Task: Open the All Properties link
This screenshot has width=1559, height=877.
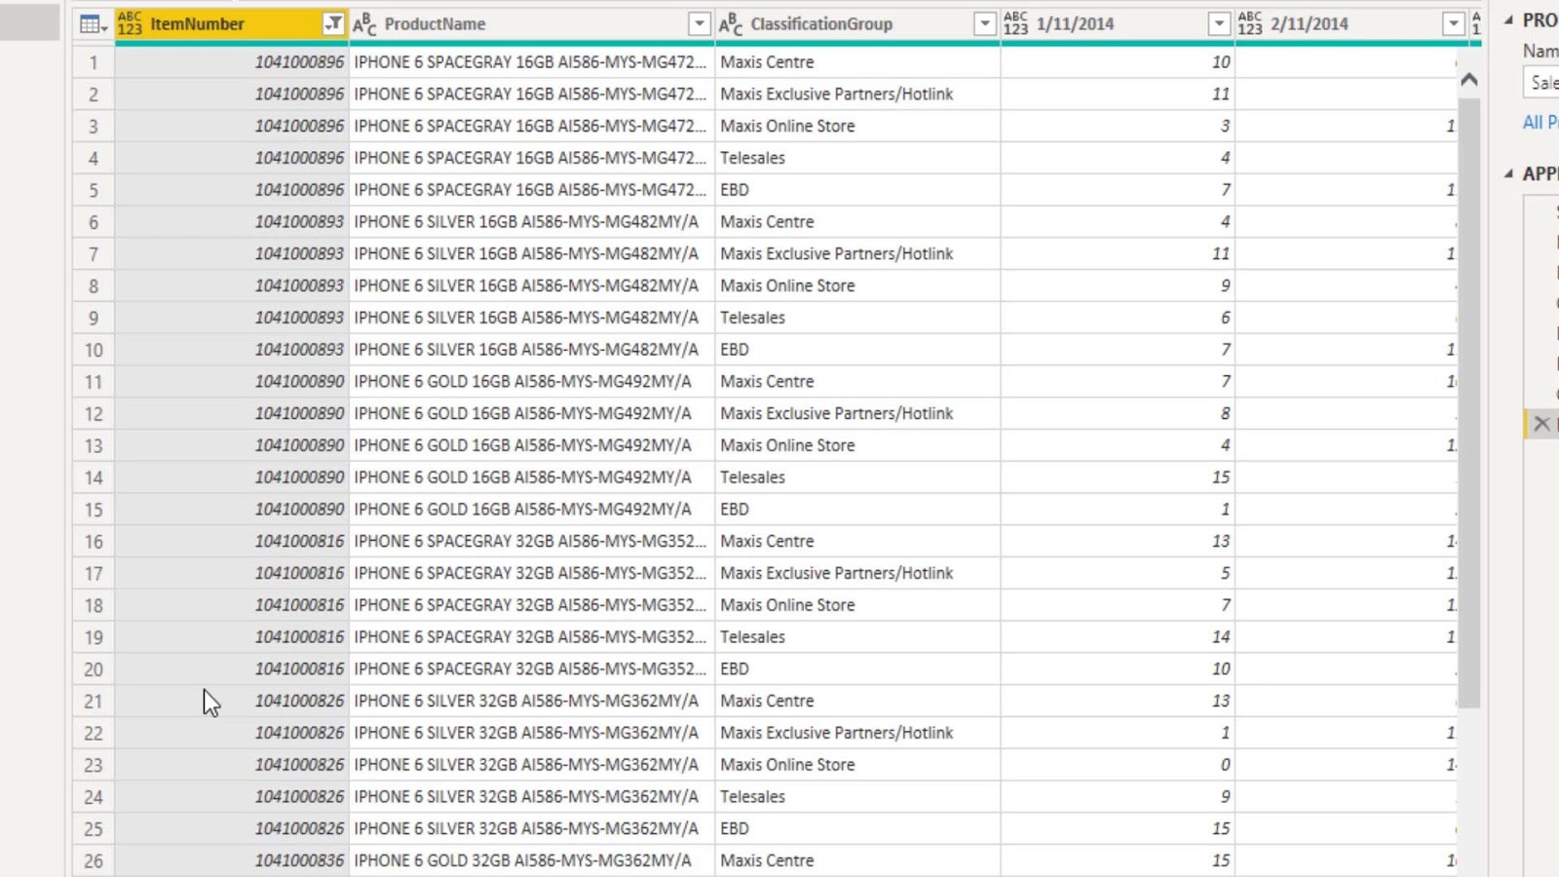Action: (1540, 122)
